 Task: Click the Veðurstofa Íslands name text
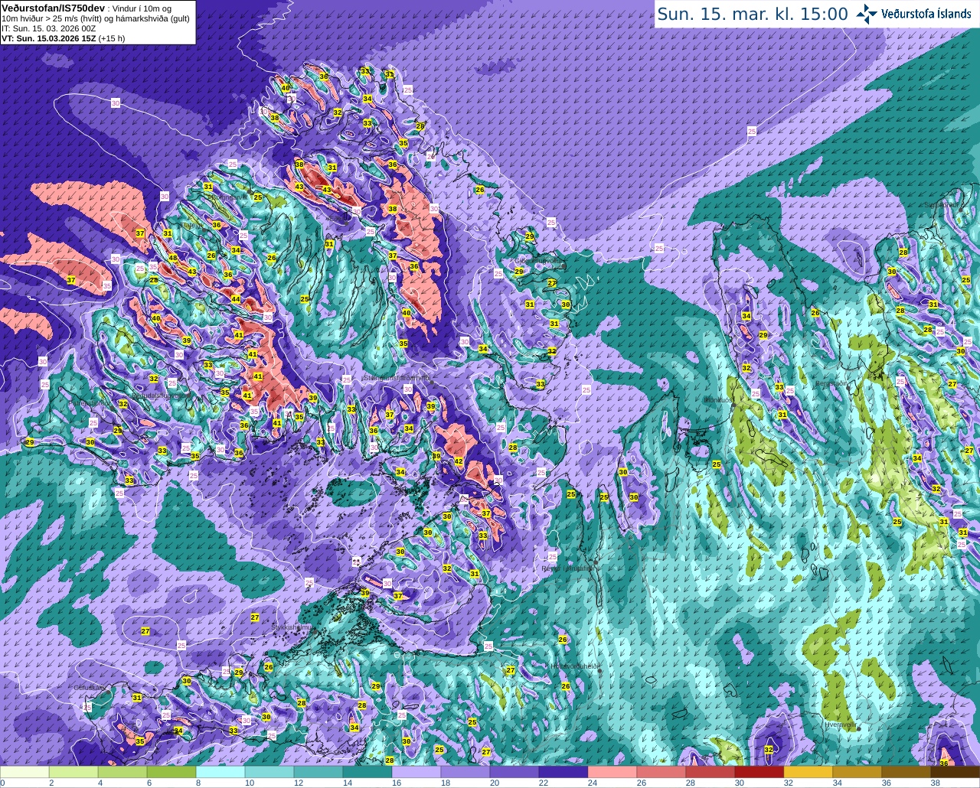[926, 14]
